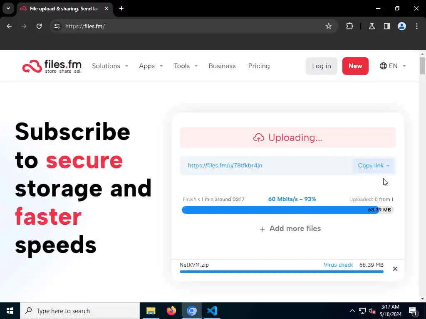Bookmark this page with the star icon
The width and height of the screenshot is (426, 319).
click(329, 26)
